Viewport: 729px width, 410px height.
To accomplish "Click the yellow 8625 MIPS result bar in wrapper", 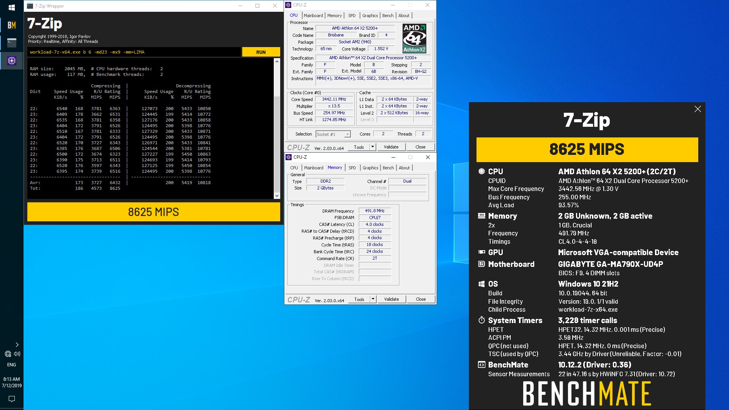I will pyautogui.click(x=153, y=212).
